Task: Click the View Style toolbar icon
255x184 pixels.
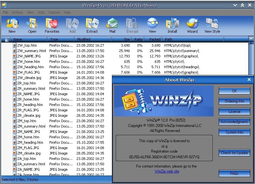Action: click(x=212, y=23)
